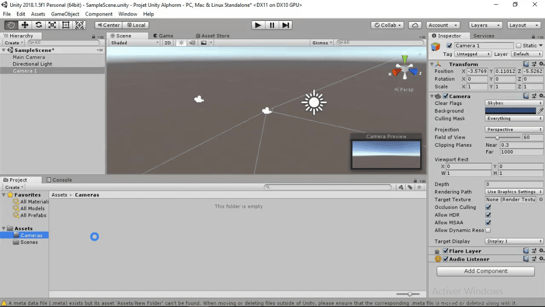This screenshot has width=545, height=307.
Task: Open the Rendering Path dropdown
Action: tap(513, 192)
